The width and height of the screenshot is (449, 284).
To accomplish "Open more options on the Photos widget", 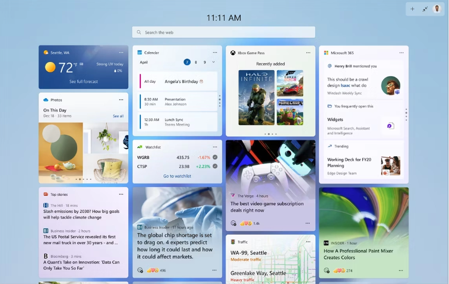I will [121, 100].
